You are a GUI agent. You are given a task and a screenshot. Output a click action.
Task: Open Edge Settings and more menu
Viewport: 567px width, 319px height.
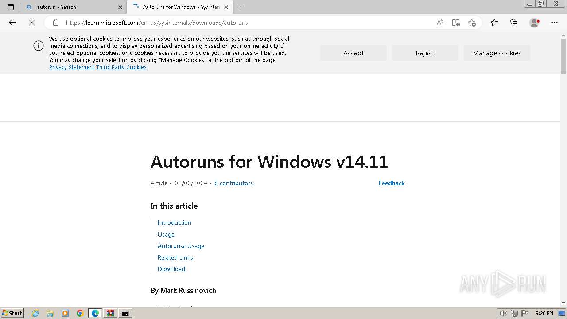point(555,23)
